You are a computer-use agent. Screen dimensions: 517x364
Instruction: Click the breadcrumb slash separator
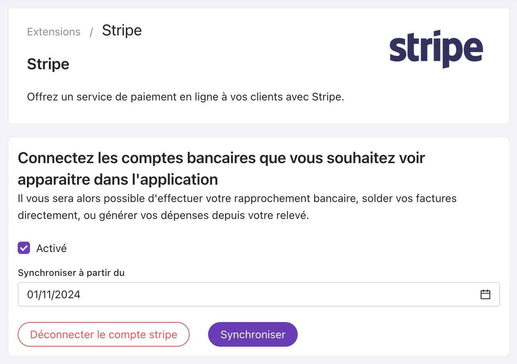click(x=92, y=32)
